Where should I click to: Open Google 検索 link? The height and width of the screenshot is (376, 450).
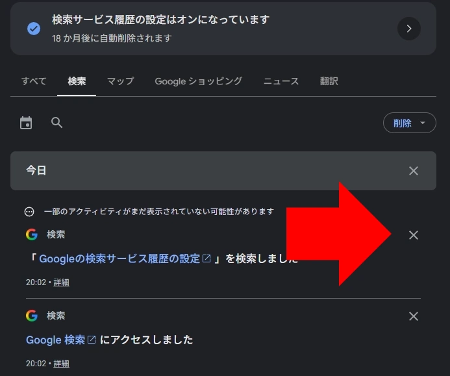pos(55,340)
